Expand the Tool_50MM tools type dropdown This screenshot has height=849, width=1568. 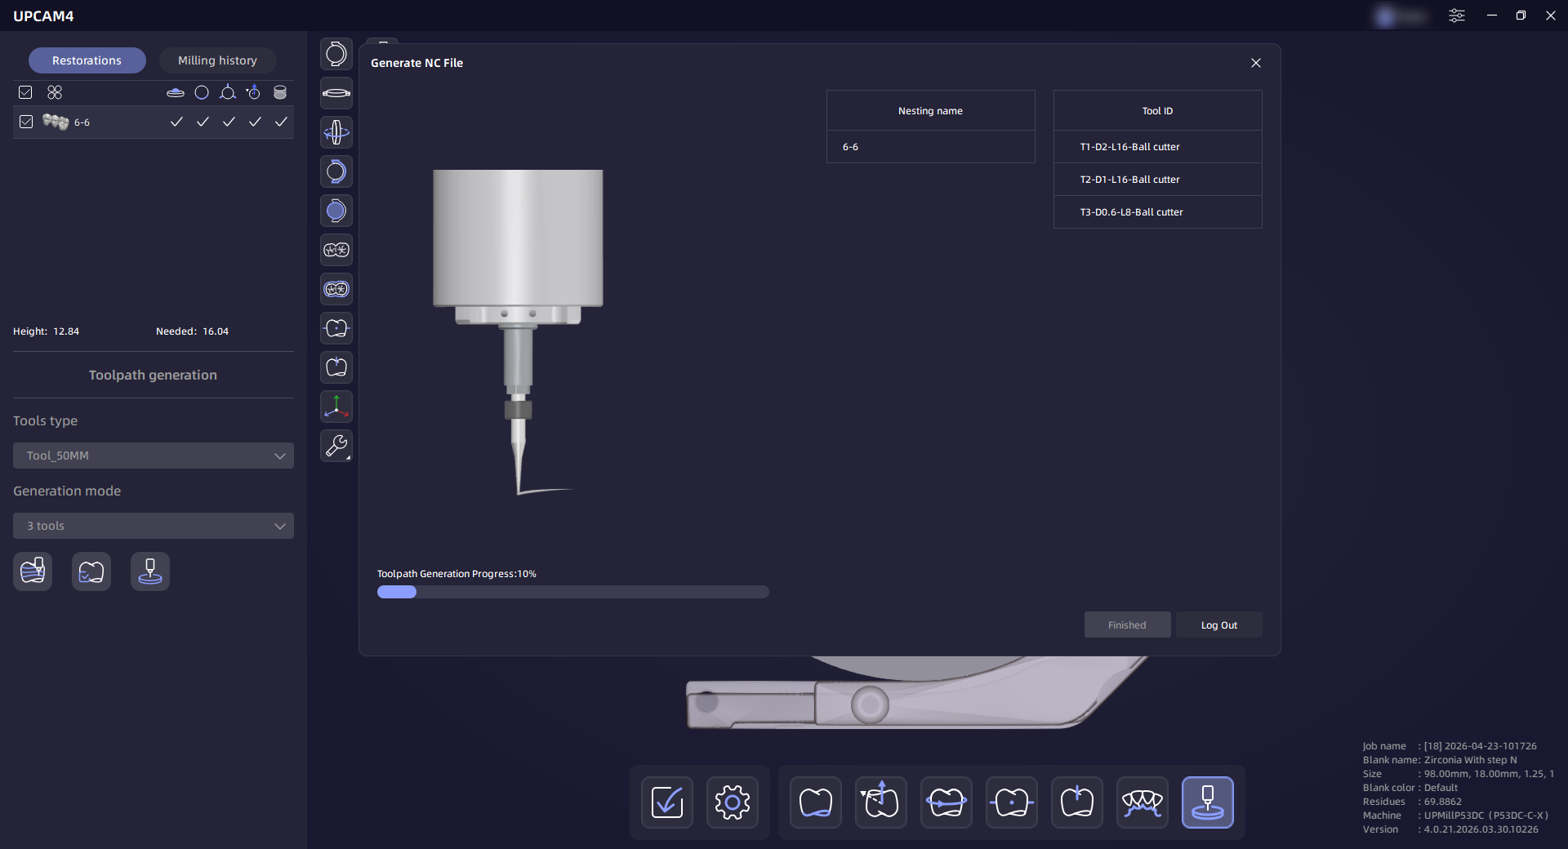click(153, 456)
